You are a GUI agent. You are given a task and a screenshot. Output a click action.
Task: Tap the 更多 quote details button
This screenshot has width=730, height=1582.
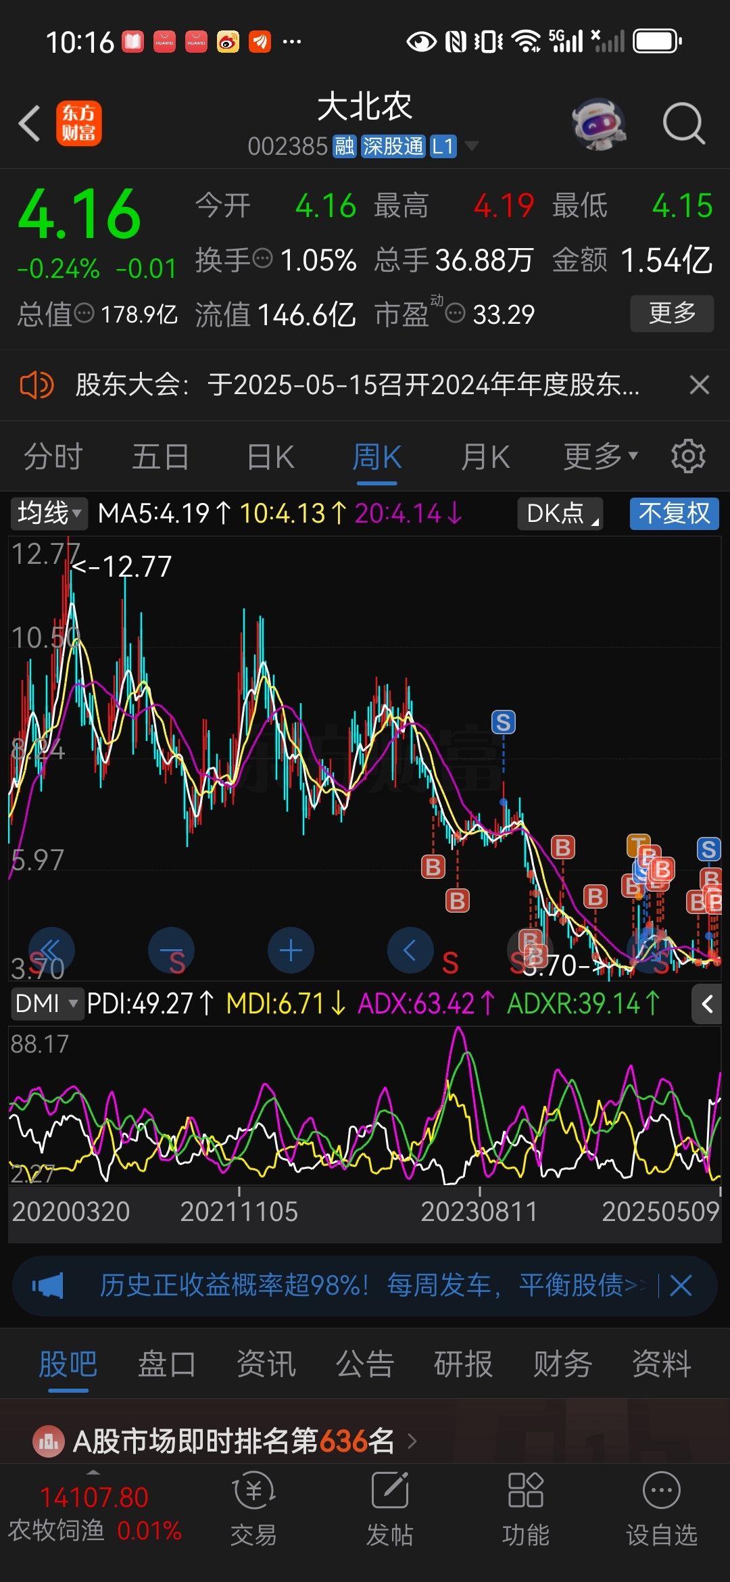point(672,313)
